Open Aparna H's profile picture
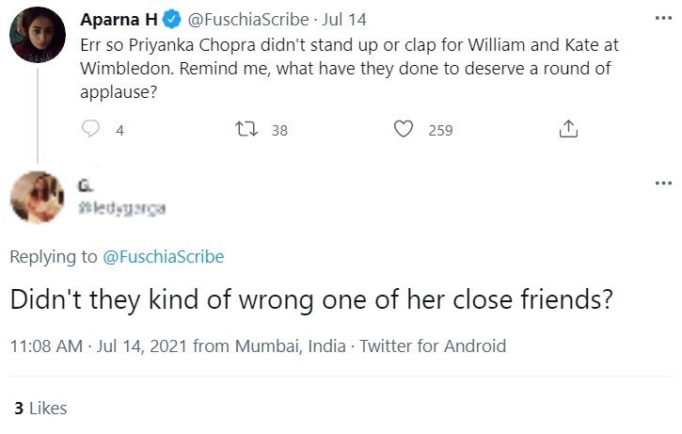Viewport: 682px width, 434px height. pos(38,35)
